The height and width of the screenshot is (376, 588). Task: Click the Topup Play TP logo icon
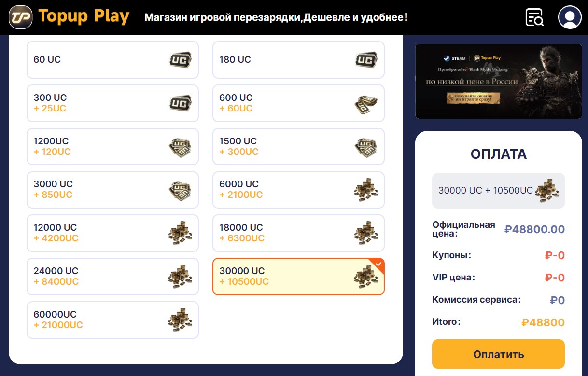[x=21, y=17]
